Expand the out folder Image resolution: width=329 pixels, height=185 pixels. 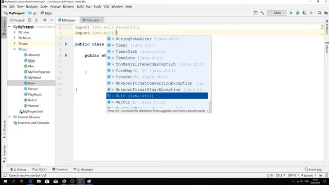pos(14,44)
